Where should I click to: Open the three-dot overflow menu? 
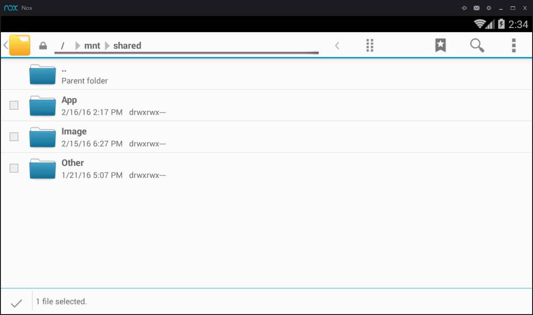[514, 45]
